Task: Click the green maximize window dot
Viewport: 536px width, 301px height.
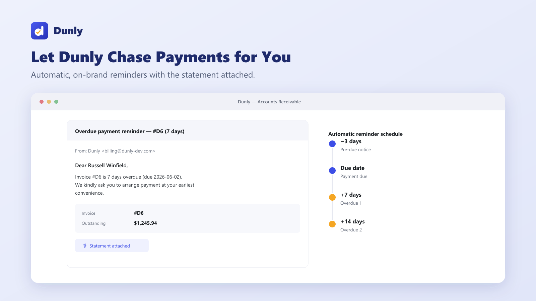Action: click(x=56, y=102)
